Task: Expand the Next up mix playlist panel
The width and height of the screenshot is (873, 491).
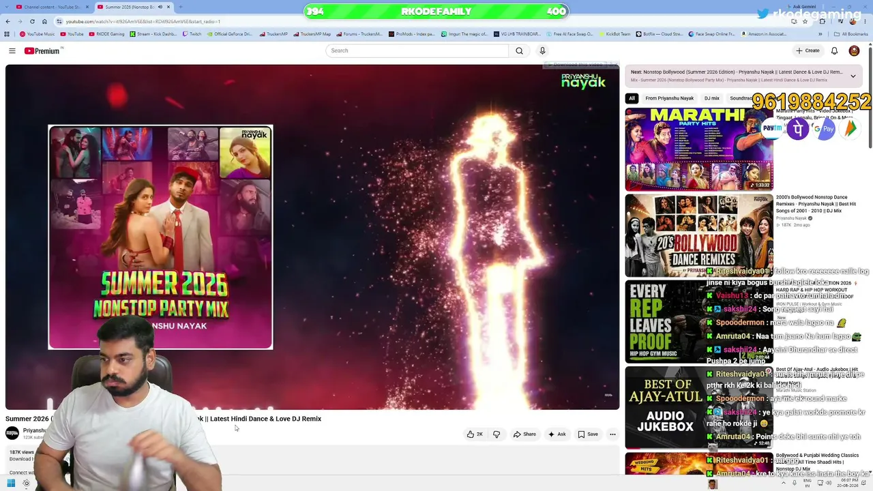Action: [x=853, y=76]
